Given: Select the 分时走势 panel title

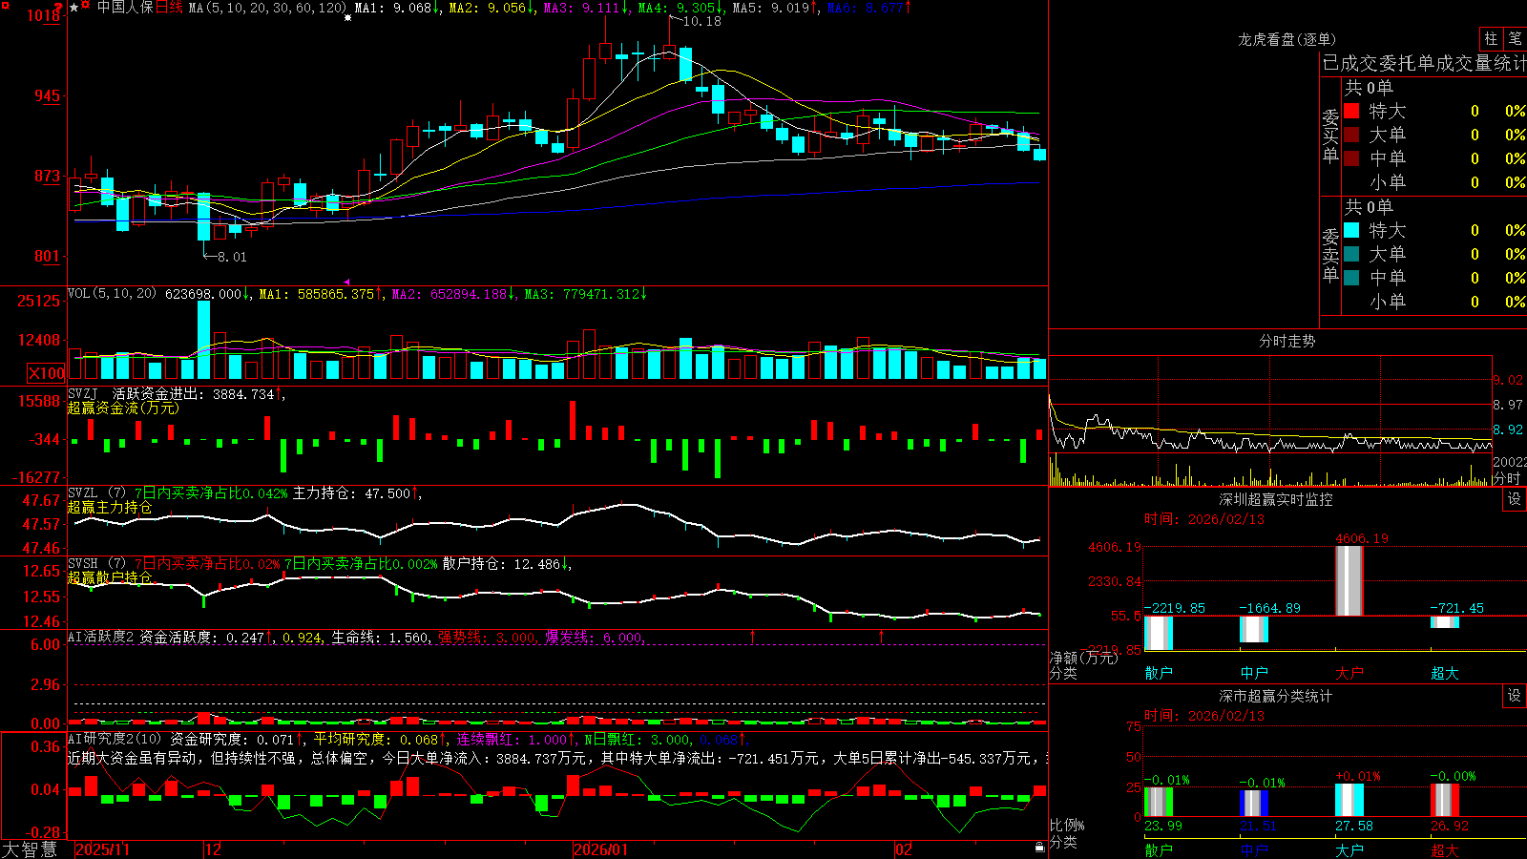Looking at the screenshot, I should [x=1286, y=341].
